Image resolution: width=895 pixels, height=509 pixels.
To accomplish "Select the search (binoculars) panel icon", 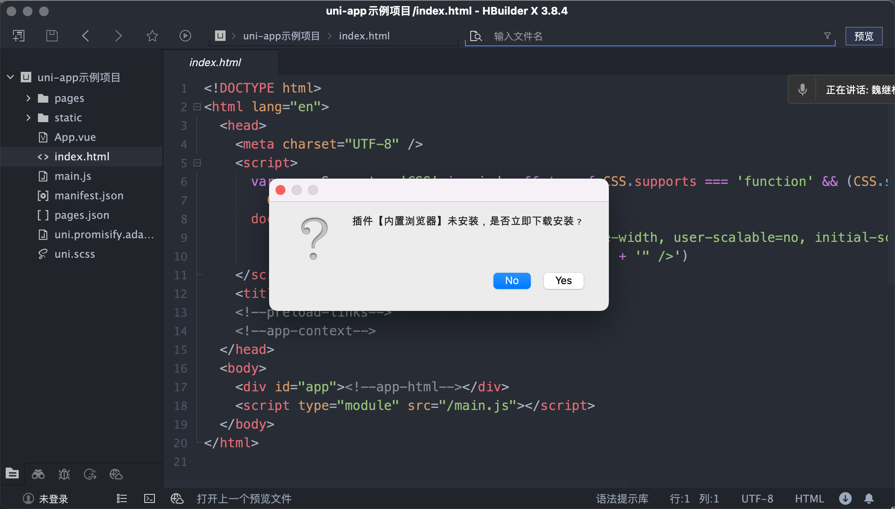I will pos(38,474).
